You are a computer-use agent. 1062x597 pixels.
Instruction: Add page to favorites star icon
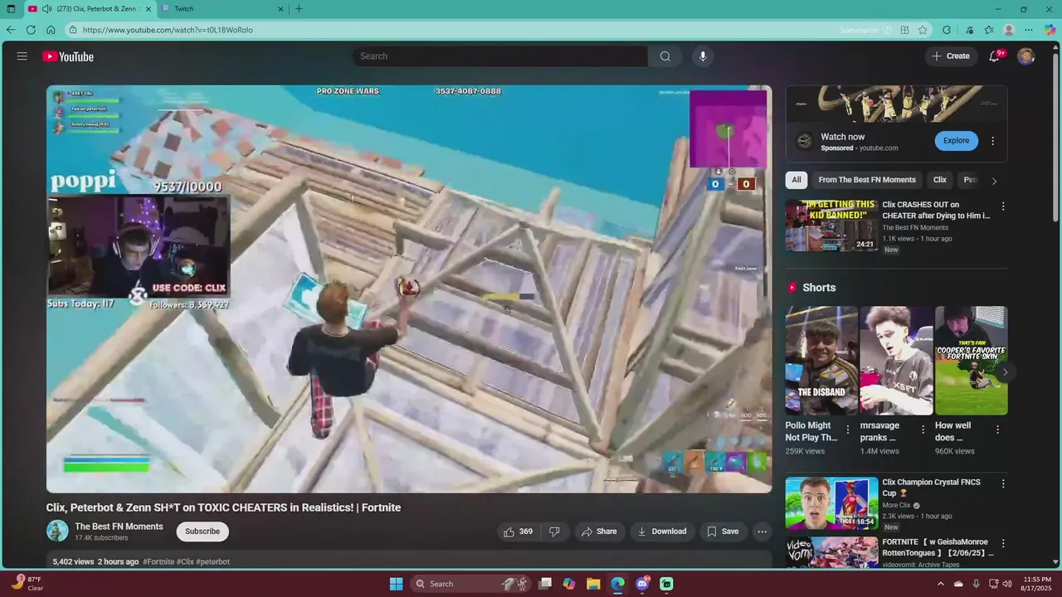[x=923, y=30]
